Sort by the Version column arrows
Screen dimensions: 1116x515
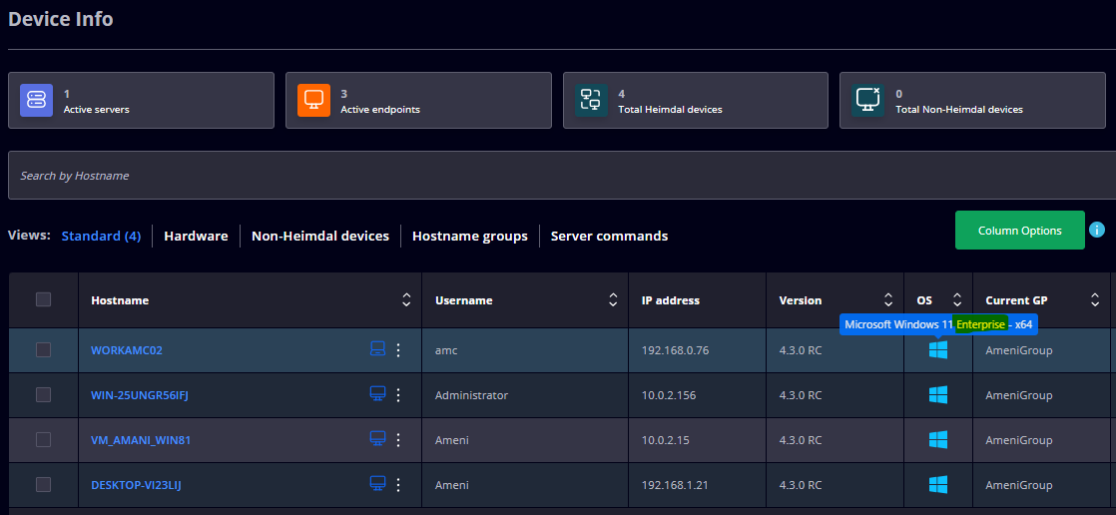click(888, 300)
